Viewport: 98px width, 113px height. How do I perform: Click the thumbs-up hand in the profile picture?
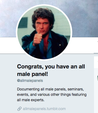[38, 38]
